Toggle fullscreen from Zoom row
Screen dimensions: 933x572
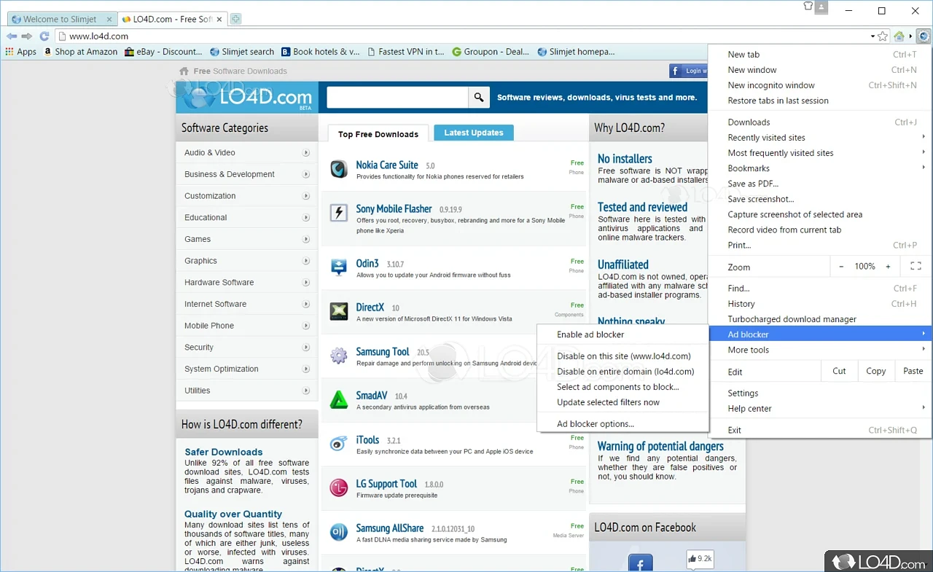(916, 267)
